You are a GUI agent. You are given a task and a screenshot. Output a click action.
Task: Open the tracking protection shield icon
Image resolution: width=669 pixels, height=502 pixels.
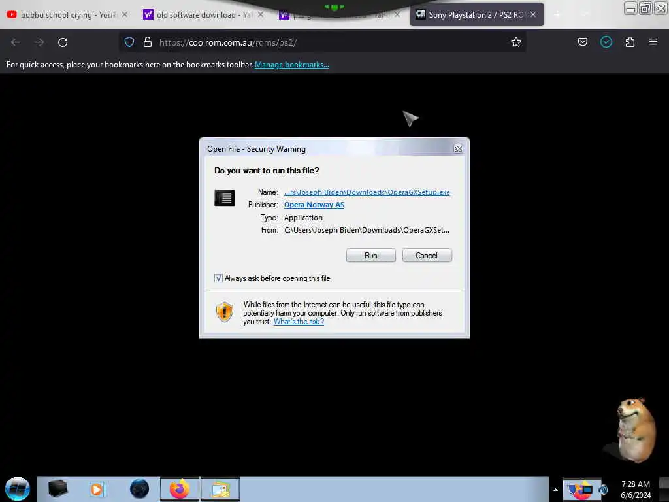click(129, 42)
